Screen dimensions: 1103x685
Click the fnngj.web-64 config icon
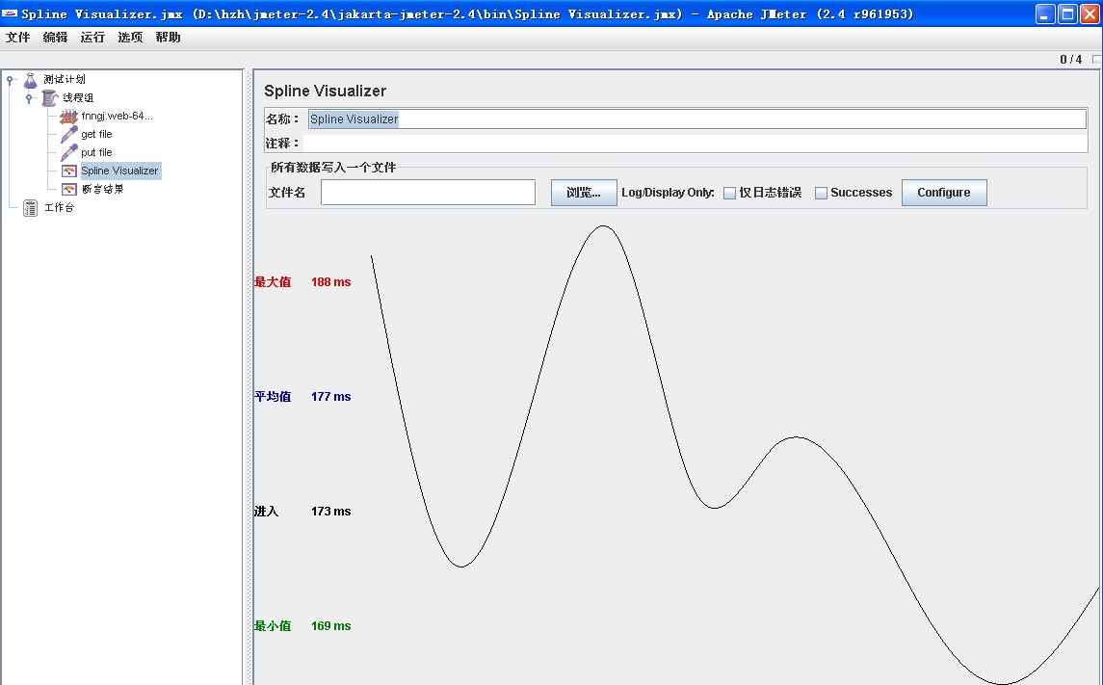click(68, 116)
